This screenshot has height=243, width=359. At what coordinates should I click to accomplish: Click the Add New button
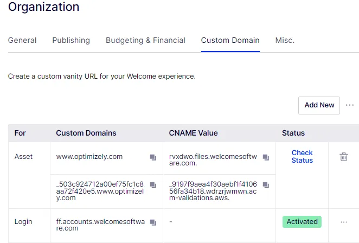click(319, 105)
